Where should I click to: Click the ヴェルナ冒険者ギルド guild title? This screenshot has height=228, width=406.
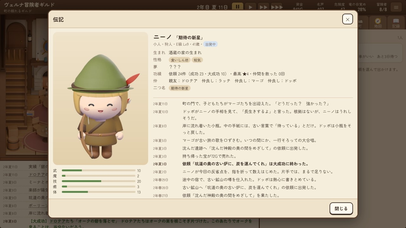(x=29, y=5)
